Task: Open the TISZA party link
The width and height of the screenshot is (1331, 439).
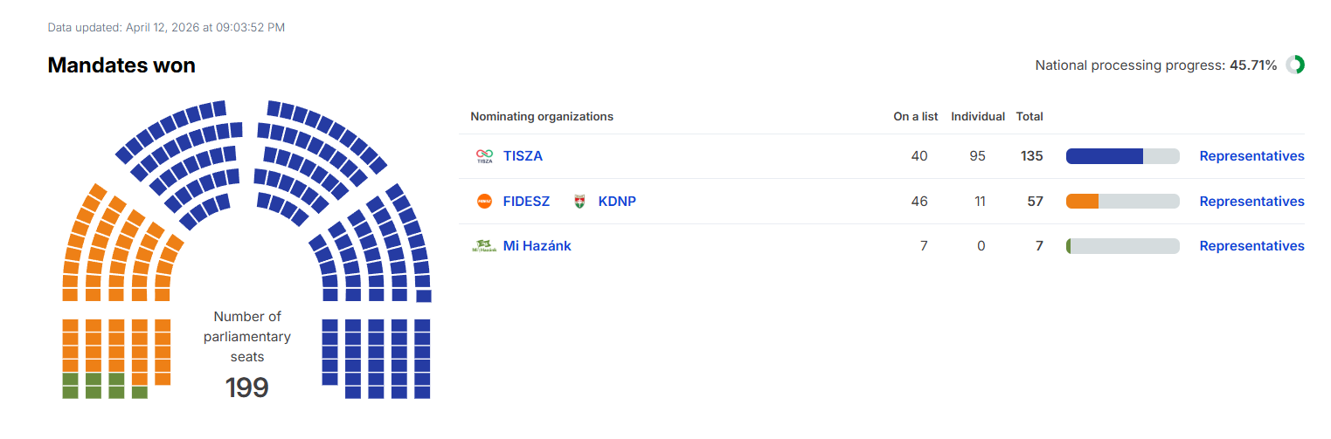Action: coord(523,156)
